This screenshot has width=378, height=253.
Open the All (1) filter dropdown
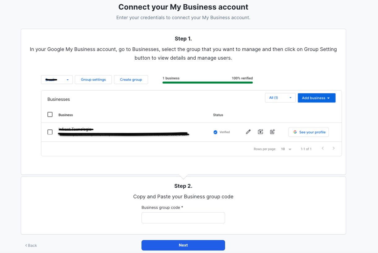tap(280, 98)
